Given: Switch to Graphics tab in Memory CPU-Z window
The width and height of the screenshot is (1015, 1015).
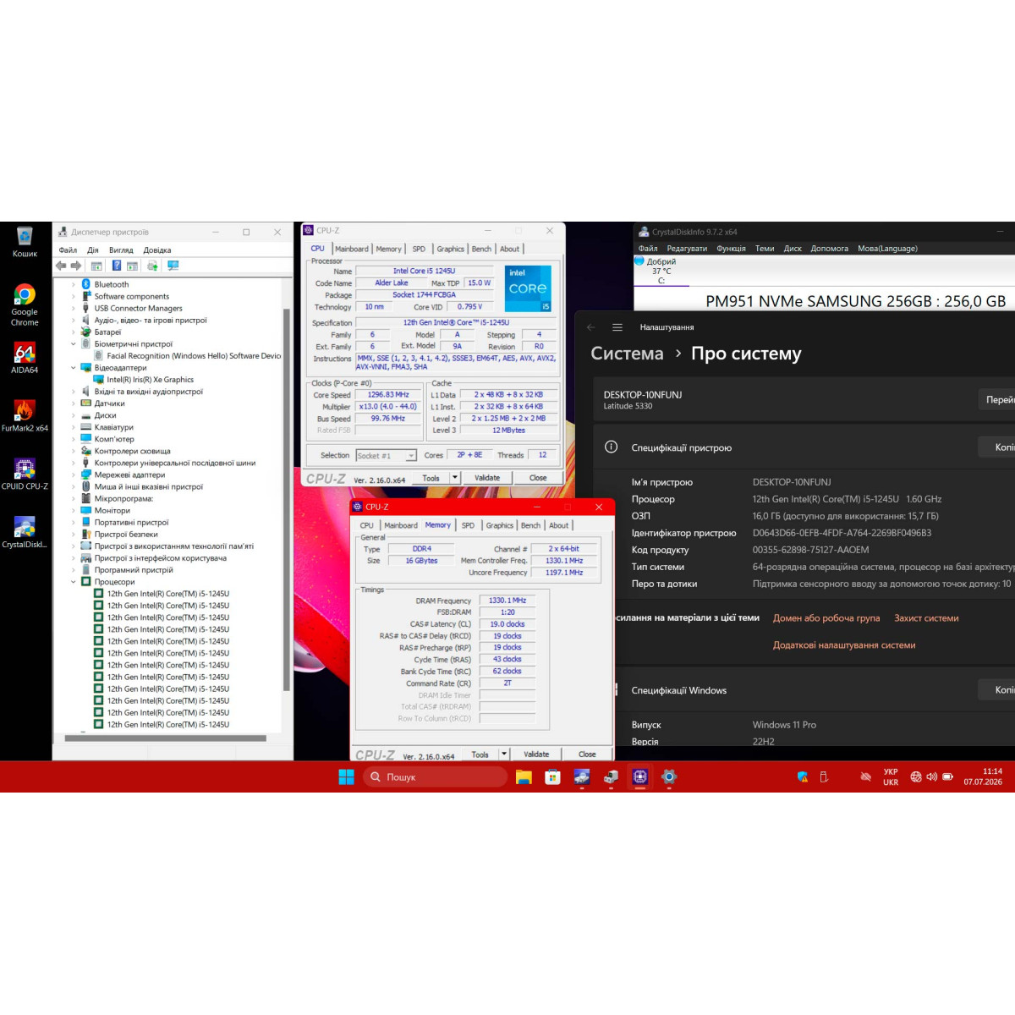Looking at the screenshot, I should coord(499,525).
